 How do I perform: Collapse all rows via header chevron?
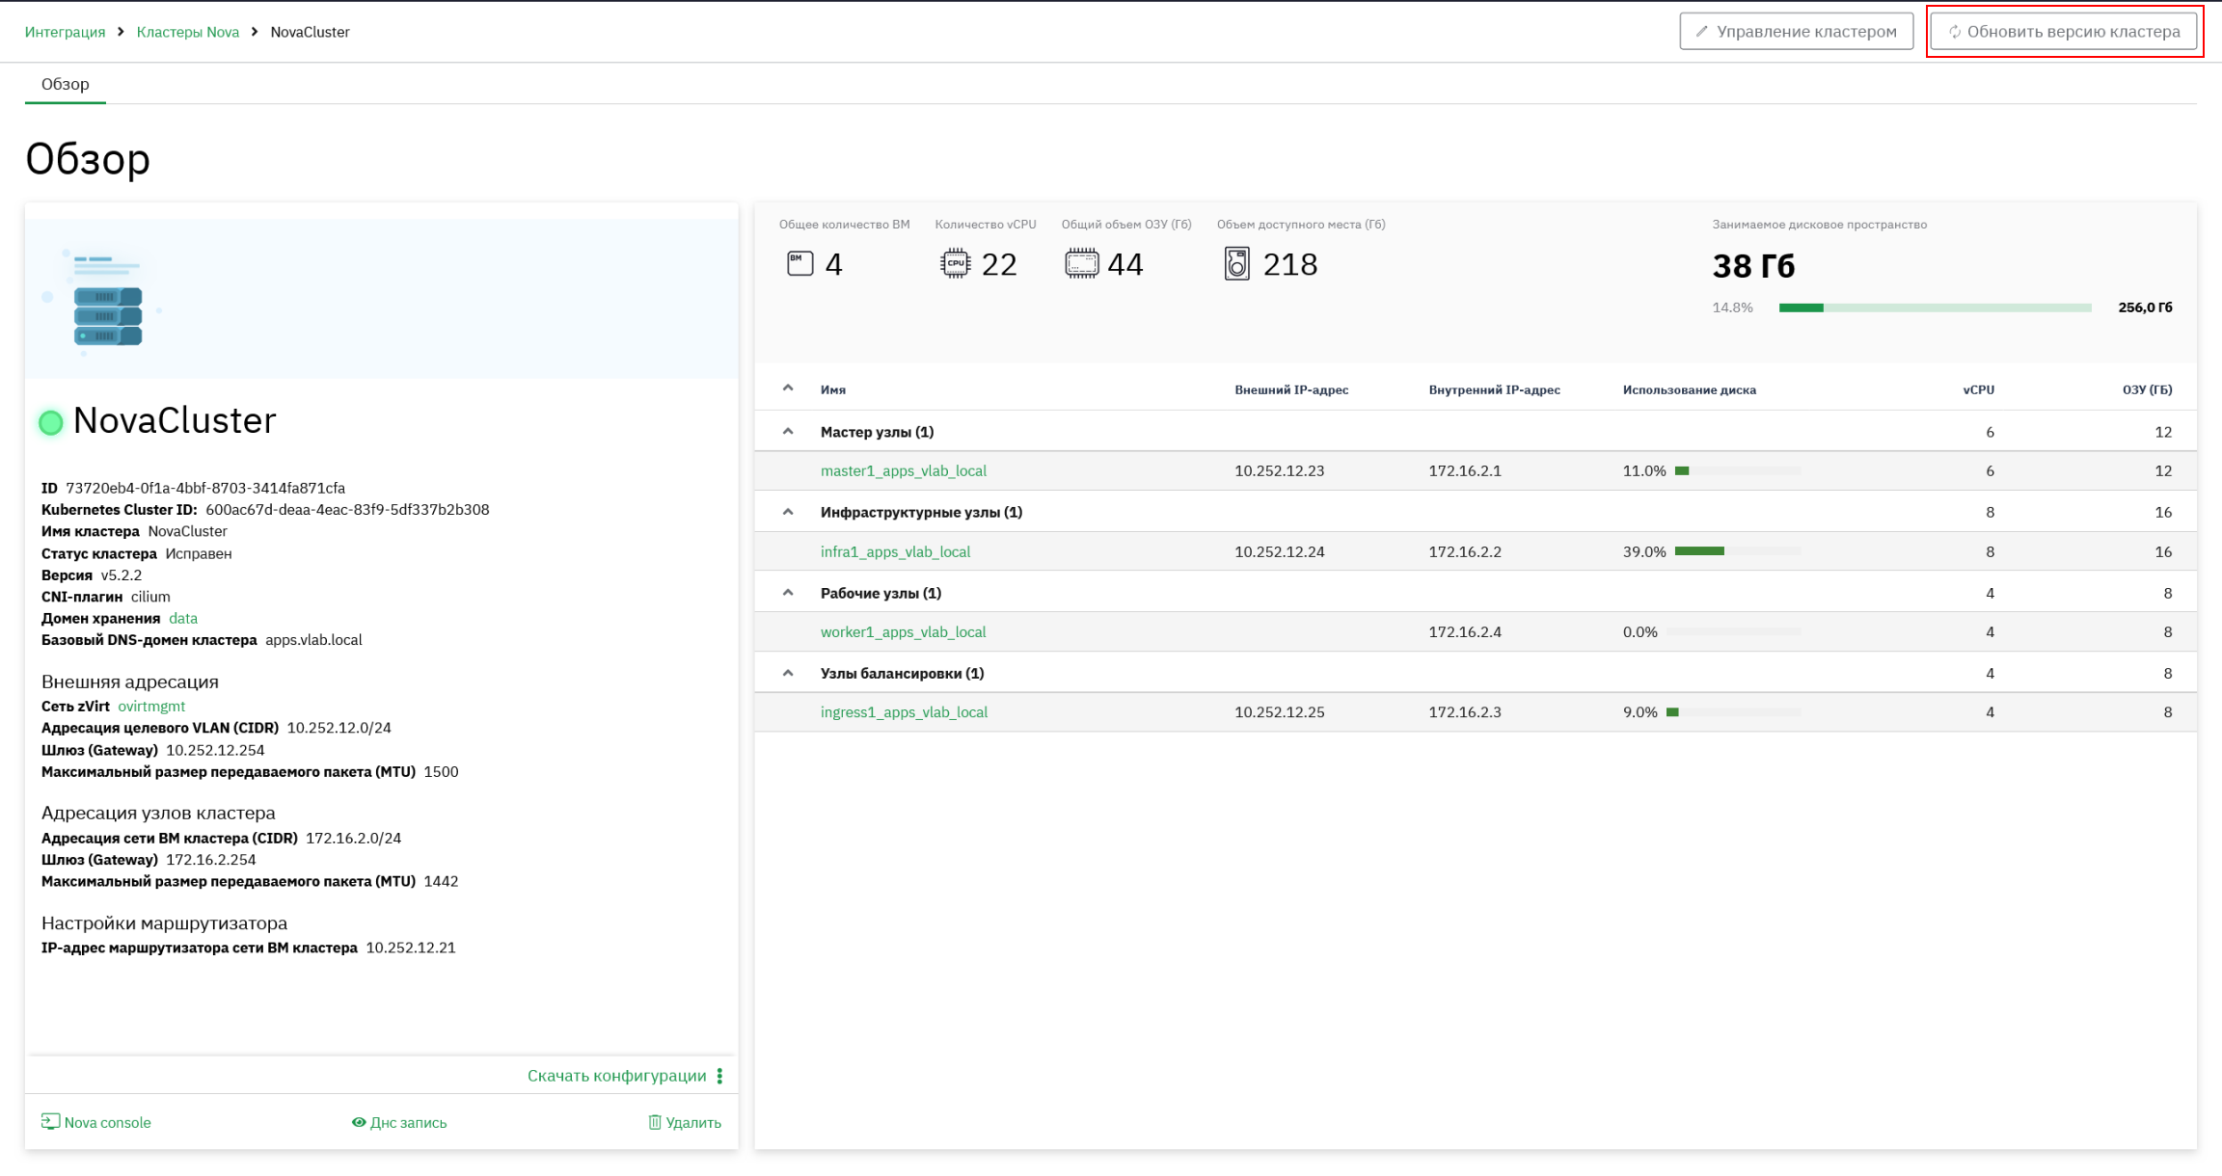[788, 388]
